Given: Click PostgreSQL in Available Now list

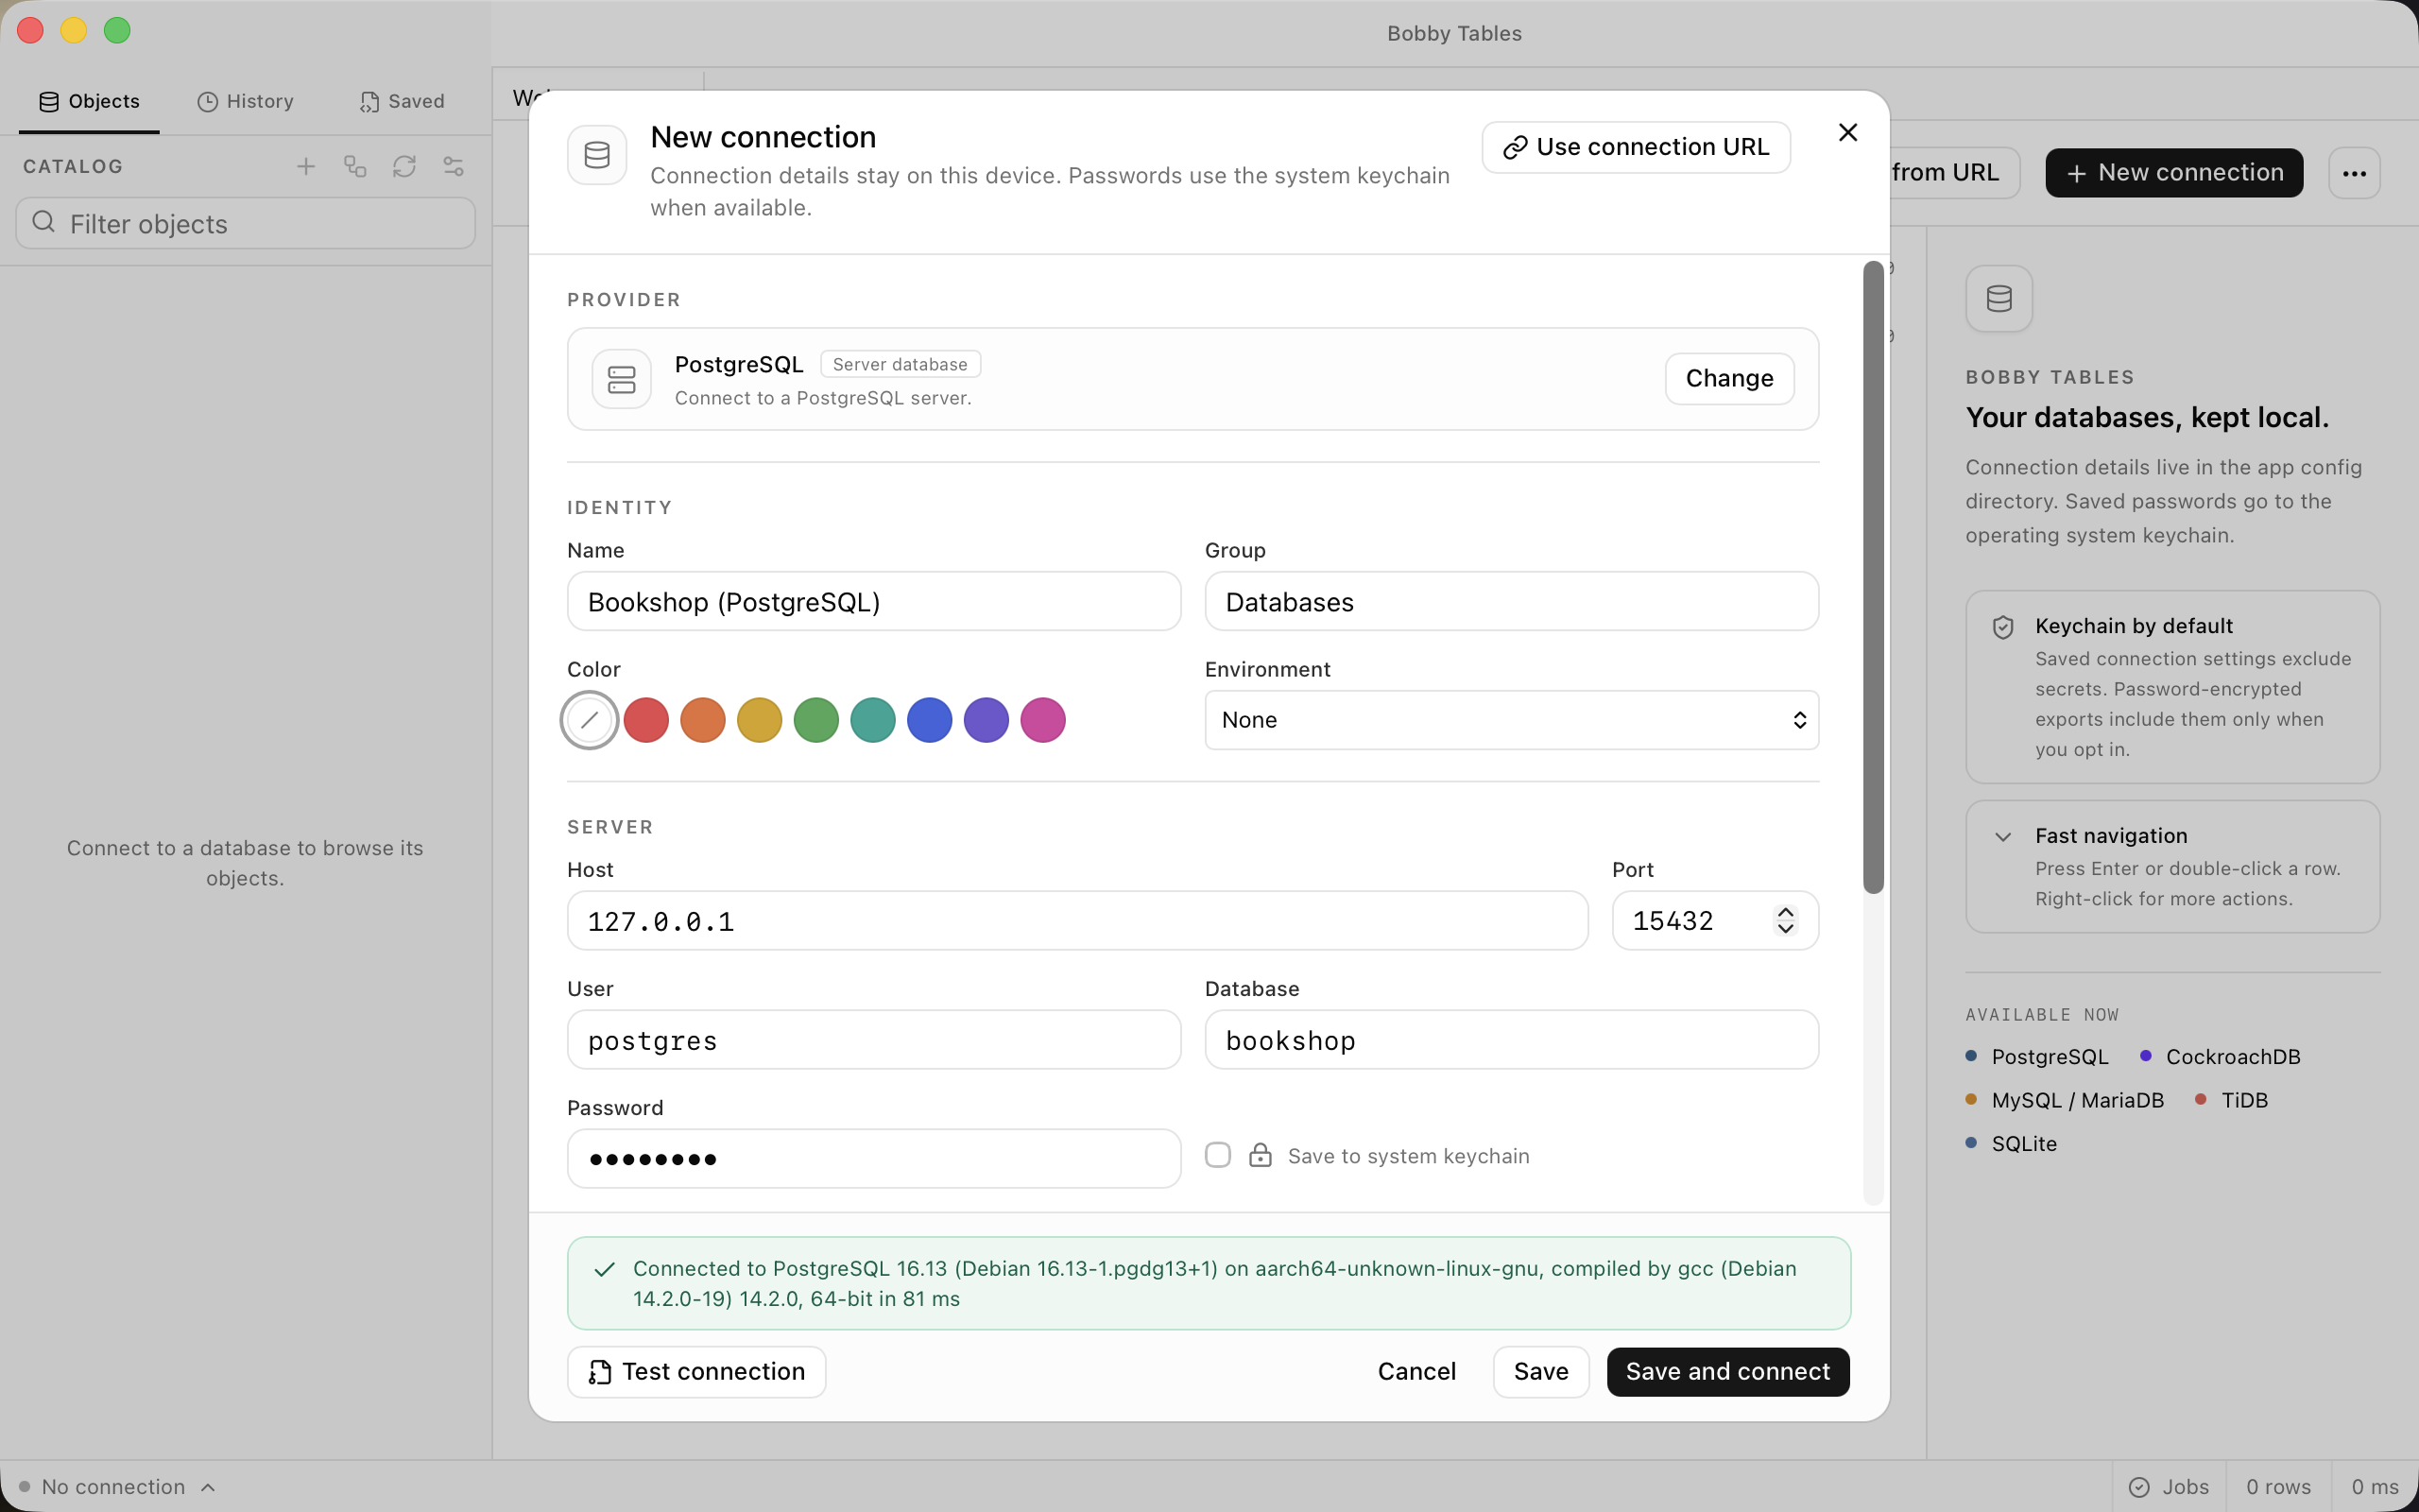Looking at the screenshot, I should pos(2050,1057).
